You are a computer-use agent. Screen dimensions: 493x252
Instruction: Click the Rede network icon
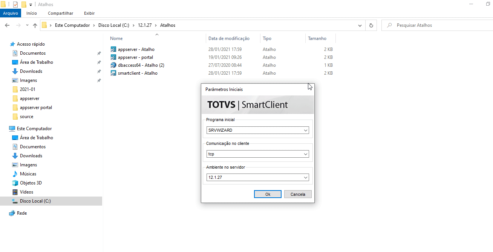coord(12,213)
